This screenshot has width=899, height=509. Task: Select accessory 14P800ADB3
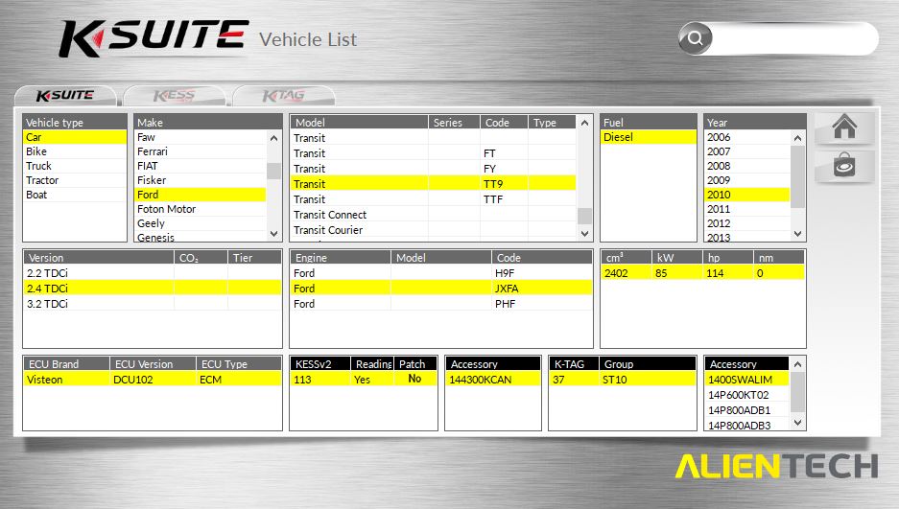(x=747, y=425)
